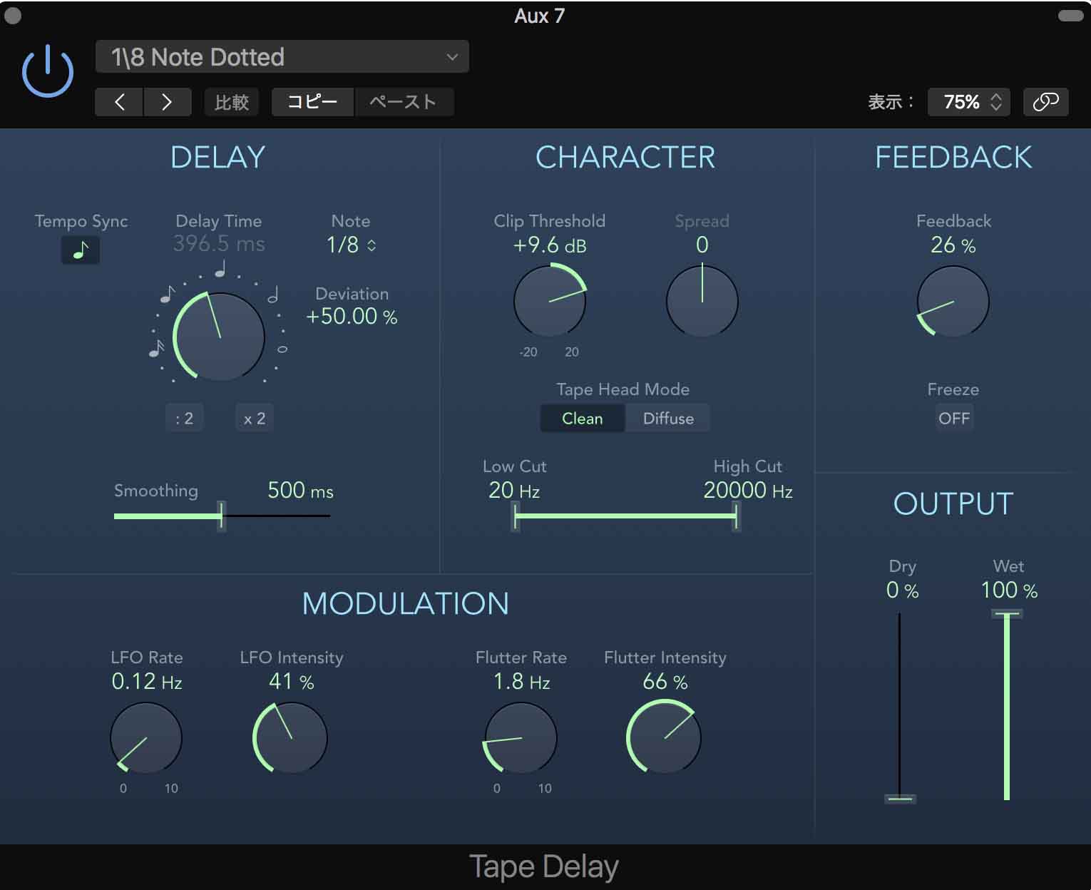Open the 75% view size dropdown

point(970,102)
